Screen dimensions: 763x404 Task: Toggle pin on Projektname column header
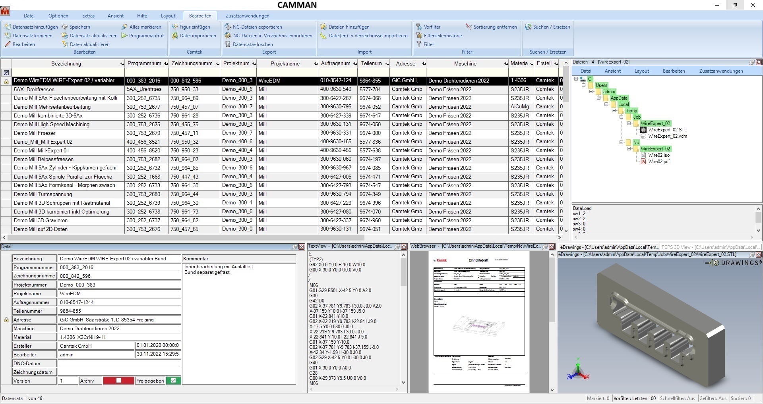[316, 64]
